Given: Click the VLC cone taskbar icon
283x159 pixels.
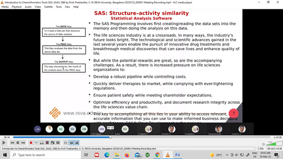Looking at the screenshot, I should (x=168, y=155).
